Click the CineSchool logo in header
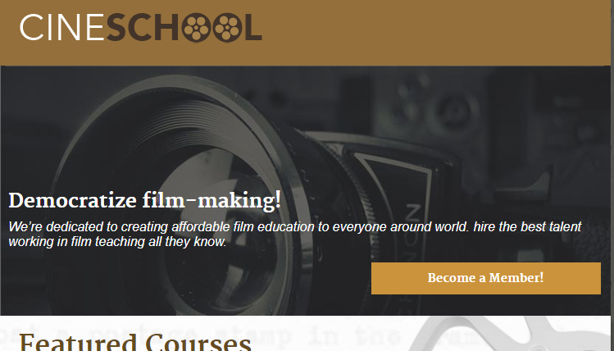The height and width of the screenshot is (351, 614). click(x=140, y=27)
